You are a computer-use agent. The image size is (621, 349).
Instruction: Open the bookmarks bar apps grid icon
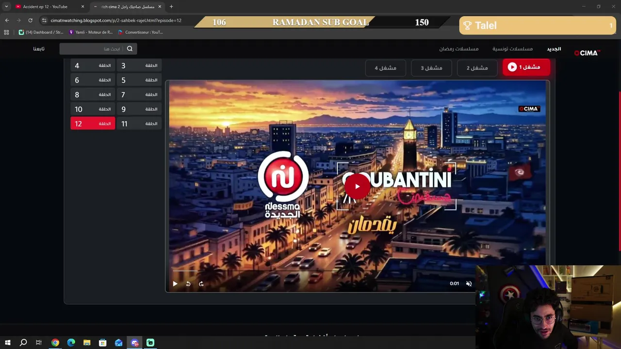6,32
